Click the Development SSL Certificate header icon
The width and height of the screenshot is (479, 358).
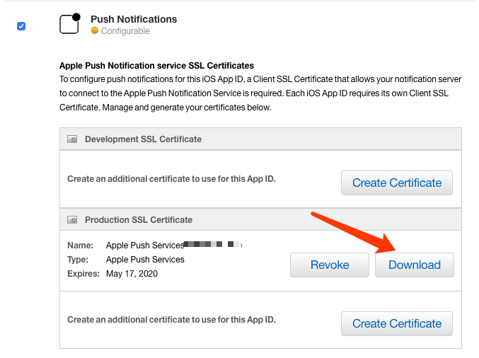(72, 139)
